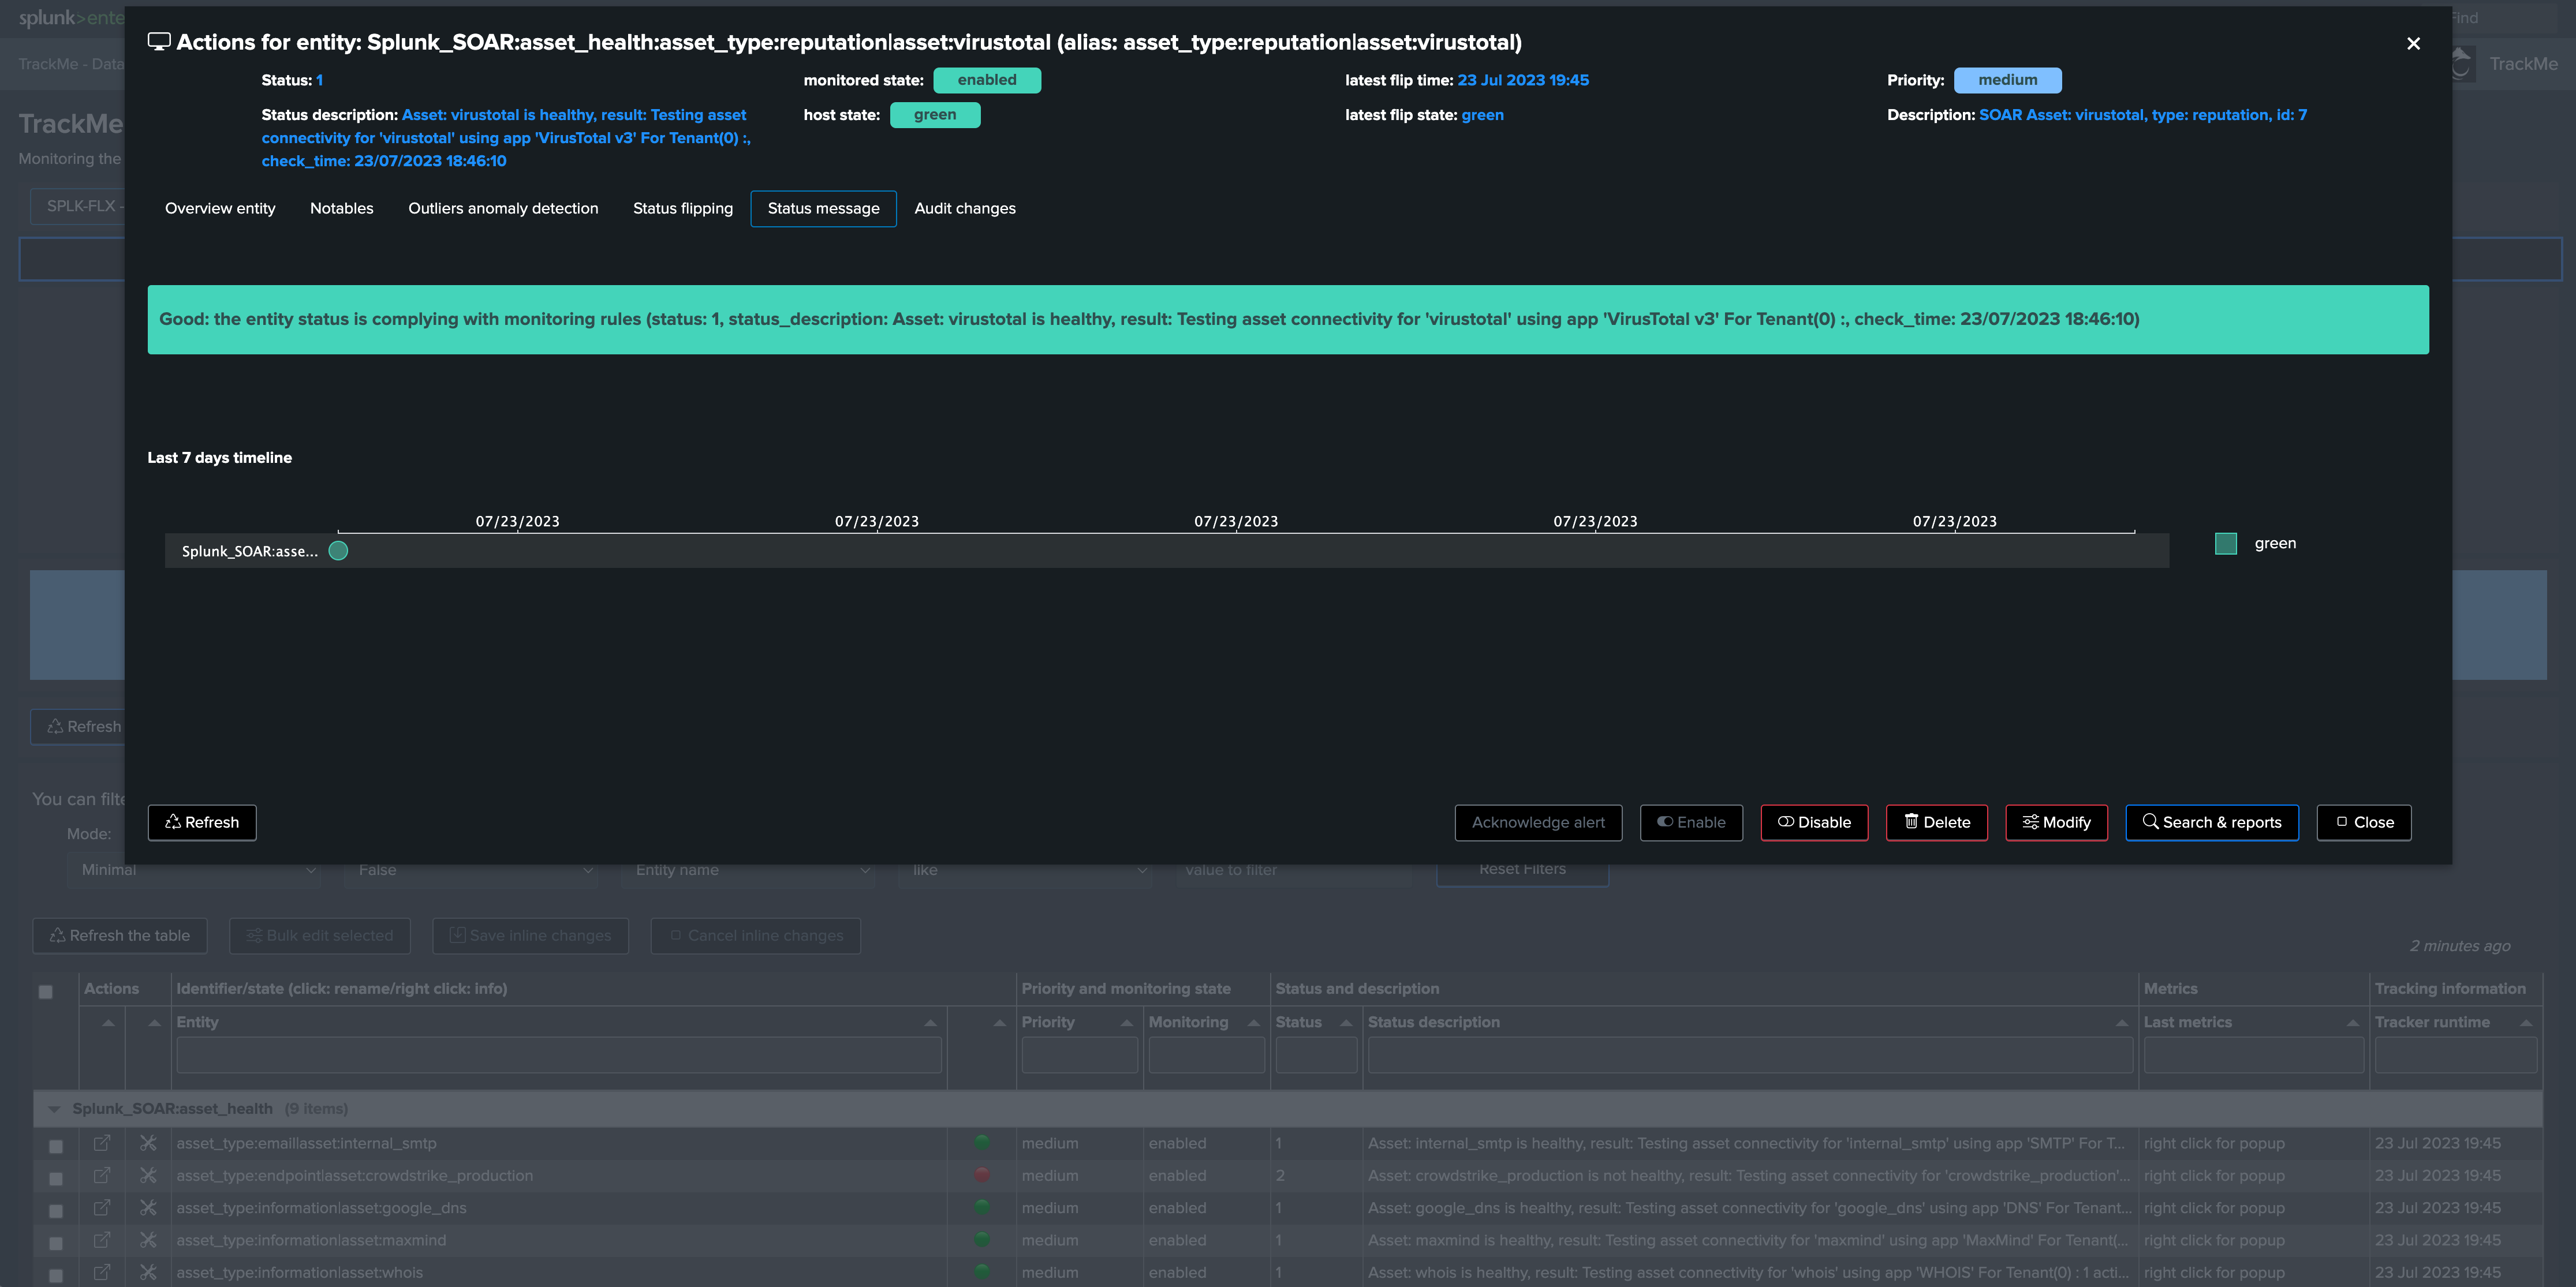2576x1287 pixels.
Task: Click the green timeline marker dot
Action: (338, 551)
